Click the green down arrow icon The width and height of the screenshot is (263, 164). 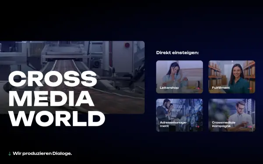pyautogui.click(x=10, y=154)
